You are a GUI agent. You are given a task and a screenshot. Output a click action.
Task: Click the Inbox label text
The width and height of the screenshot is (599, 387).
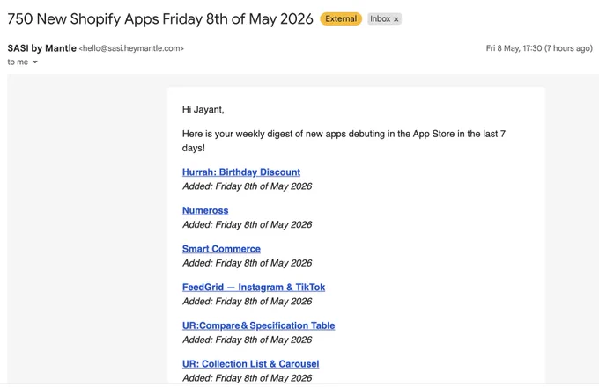pyautogui.click(x=380, y=18)
